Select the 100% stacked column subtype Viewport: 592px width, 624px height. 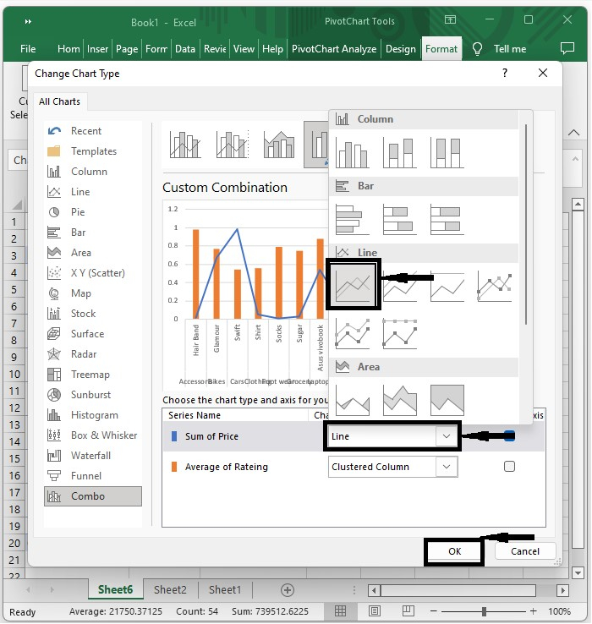pyautogui.click(x=447, y=153)
